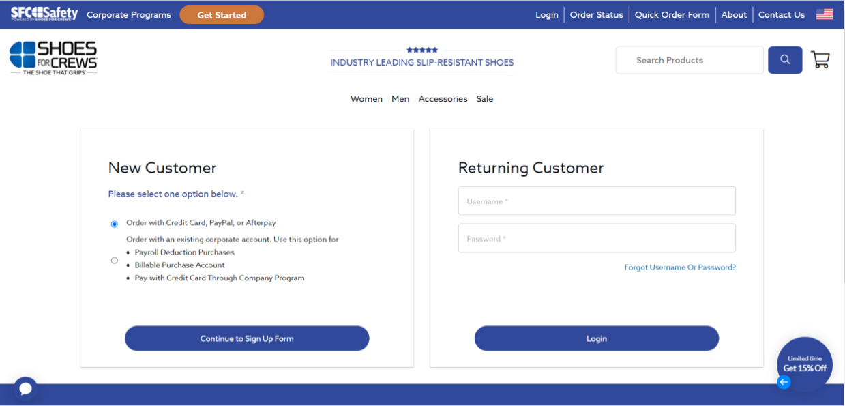Open Contact Us link
Image resolution: width=845 pixels, height=406 pixels.
click(782, 14)
